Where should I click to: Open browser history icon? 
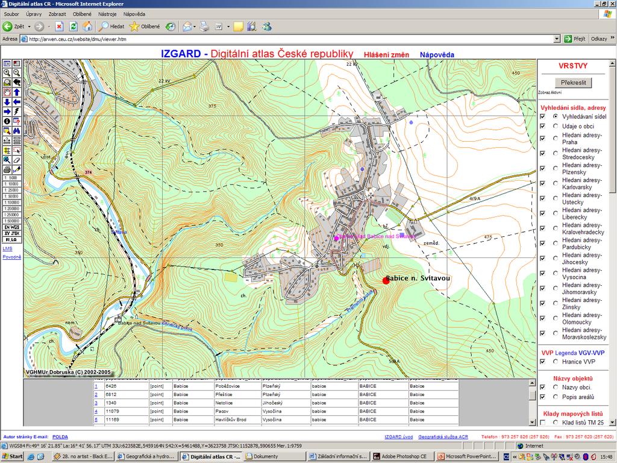tap(171, 27)
